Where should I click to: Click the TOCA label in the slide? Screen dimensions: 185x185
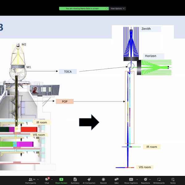[68, 72]
